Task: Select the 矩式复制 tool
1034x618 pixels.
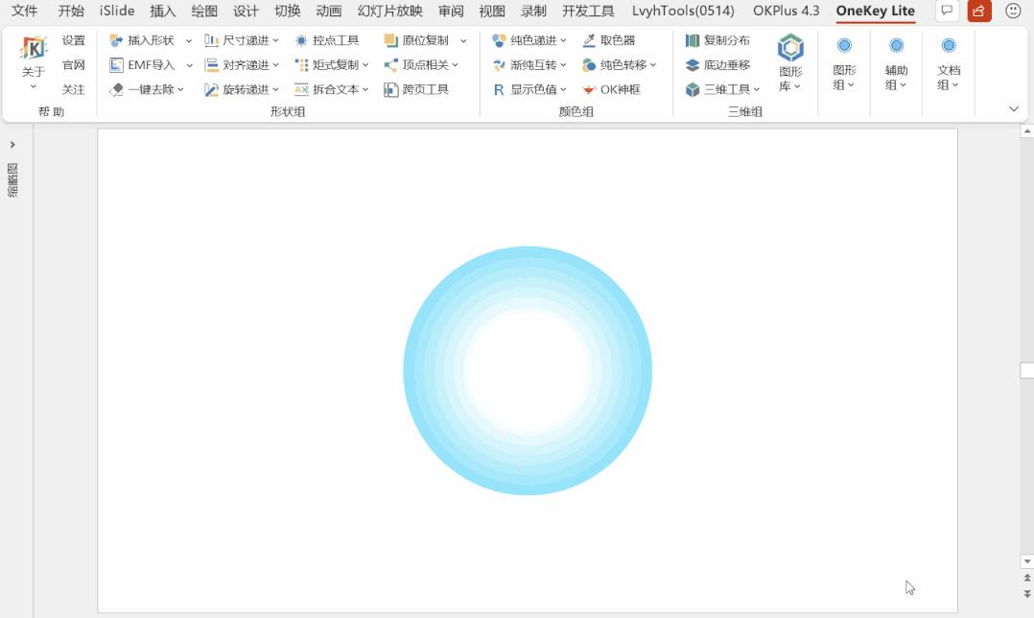Action: pyautogui.click(x=331, y=65)
